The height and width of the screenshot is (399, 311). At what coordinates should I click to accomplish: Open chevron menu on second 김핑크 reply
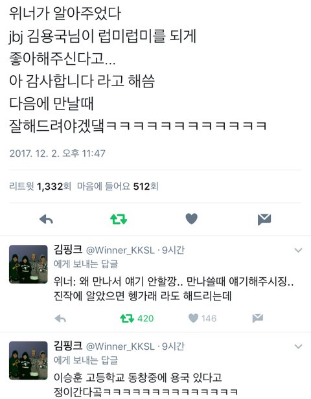point(298,347)
